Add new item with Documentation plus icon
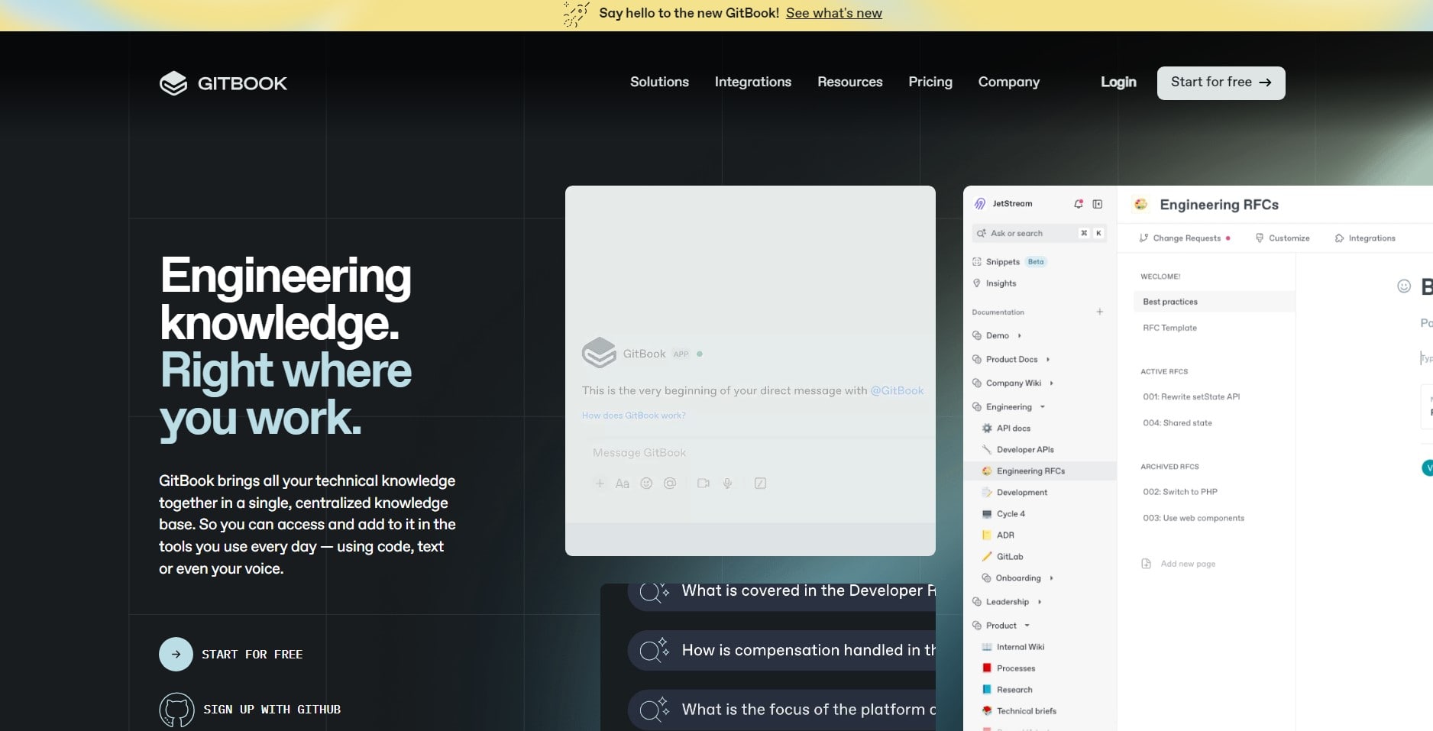 tap(1100, 312)
